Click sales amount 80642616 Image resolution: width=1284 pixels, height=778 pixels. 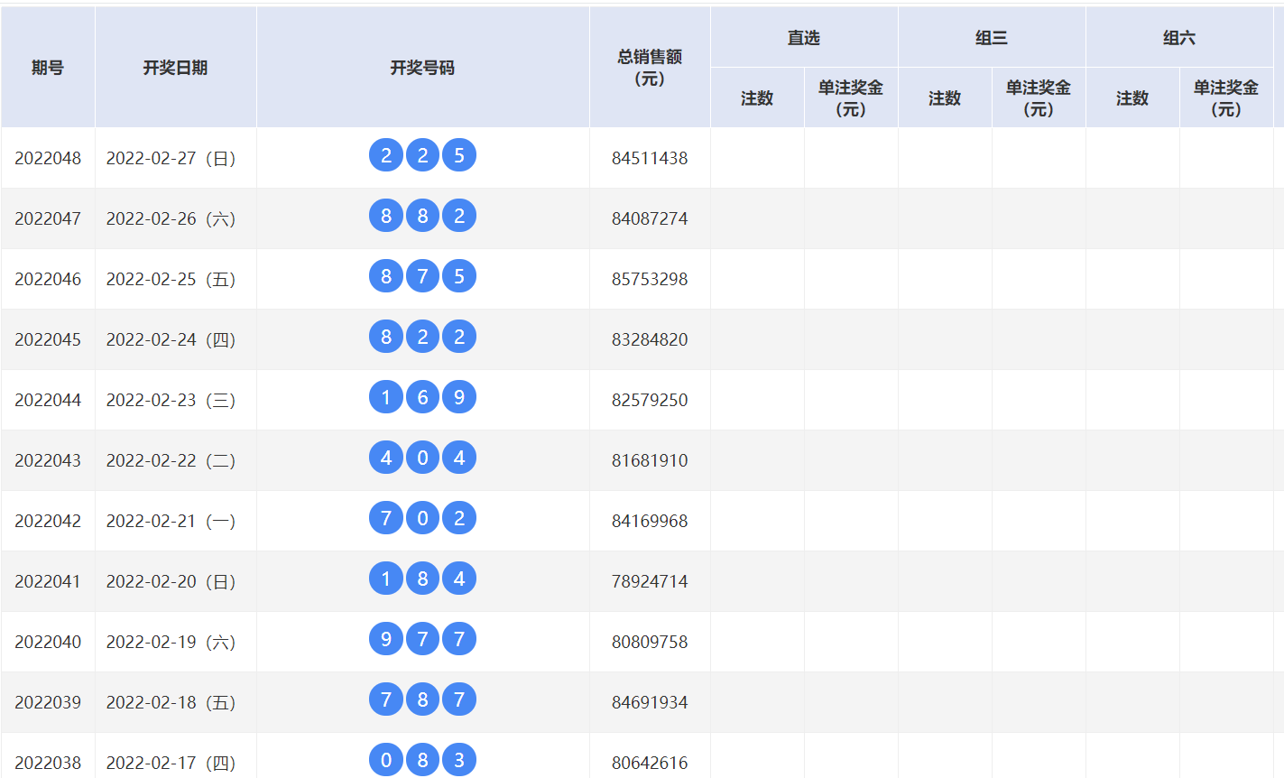click(650, 763)
